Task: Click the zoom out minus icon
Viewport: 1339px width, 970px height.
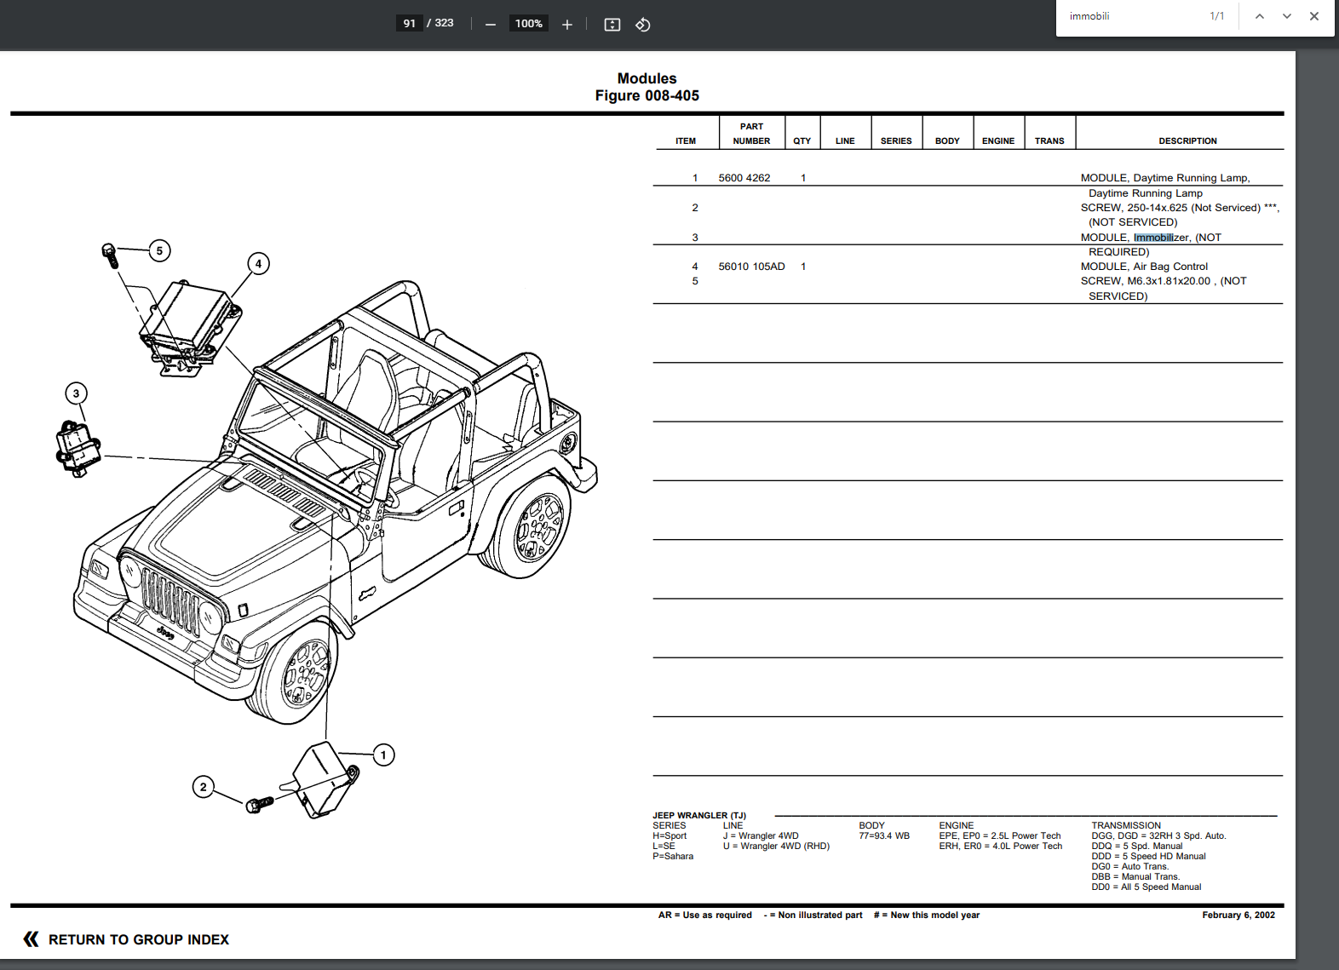Action: click(x=490, y=25)
